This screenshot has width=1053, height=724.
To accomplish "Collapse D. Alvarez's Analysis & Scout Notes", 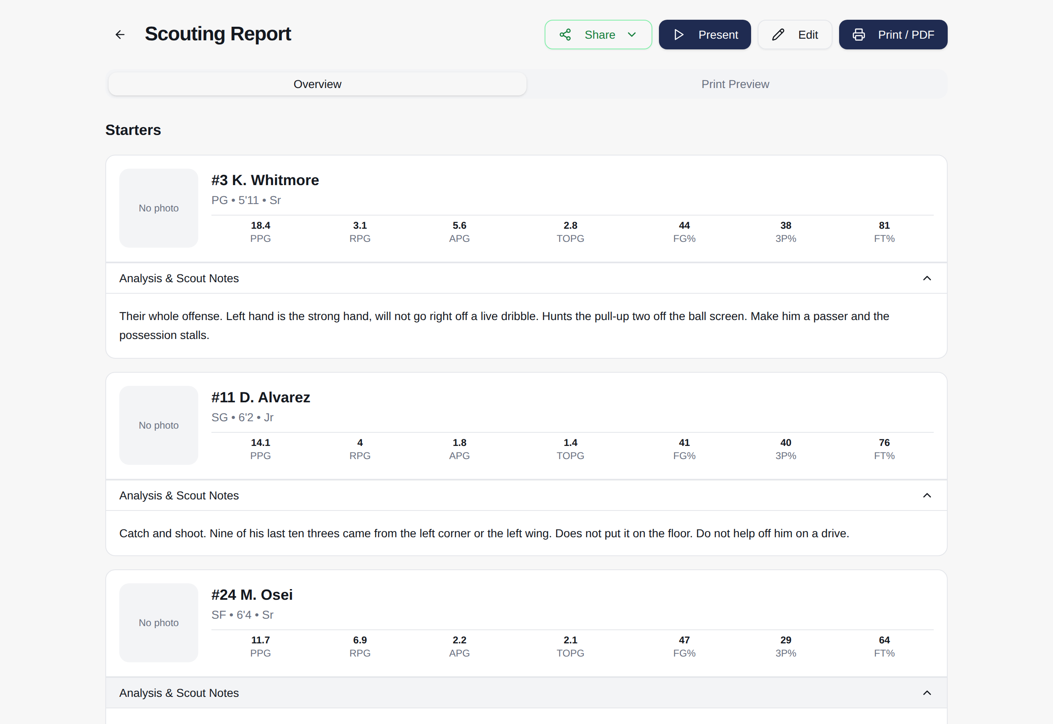I will 526,495.
